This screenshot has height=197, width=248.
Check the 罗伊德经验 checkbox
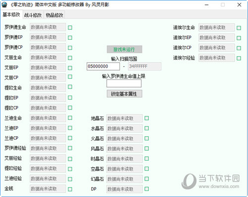tap(70, 148)
